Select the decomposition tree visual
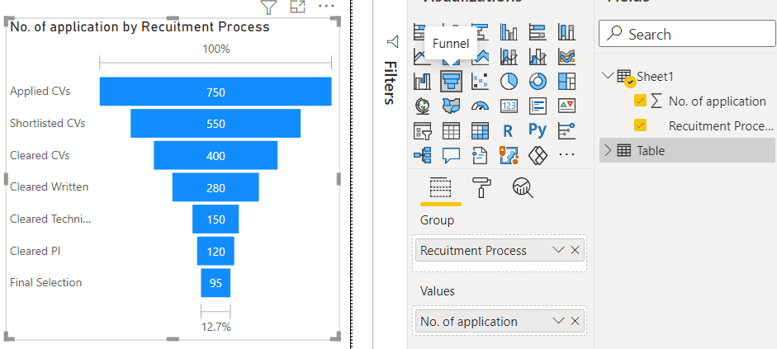Viewport: 777px width, 349px height. (x=423, y=155)
